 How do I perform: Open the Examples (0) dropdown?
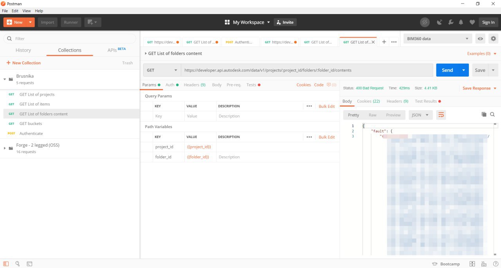482,54
